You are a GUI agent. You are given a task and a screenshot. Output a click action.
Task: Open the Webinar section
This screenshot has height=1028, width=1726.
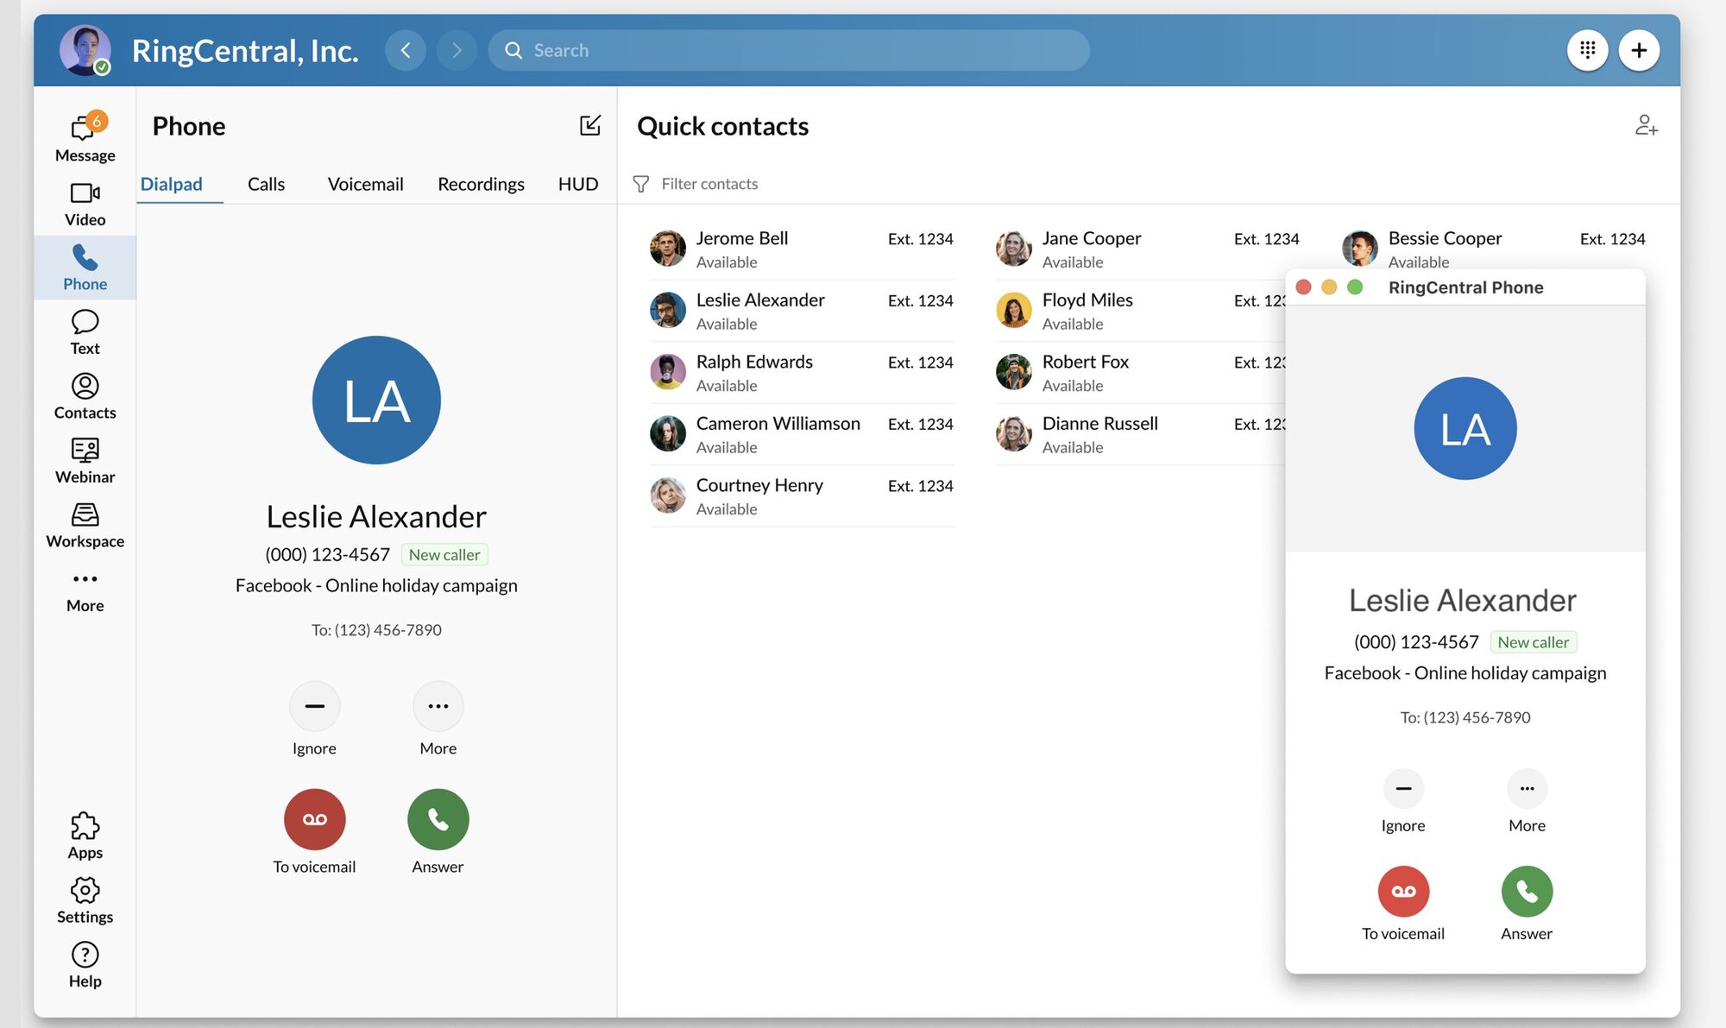click(84, 459)
